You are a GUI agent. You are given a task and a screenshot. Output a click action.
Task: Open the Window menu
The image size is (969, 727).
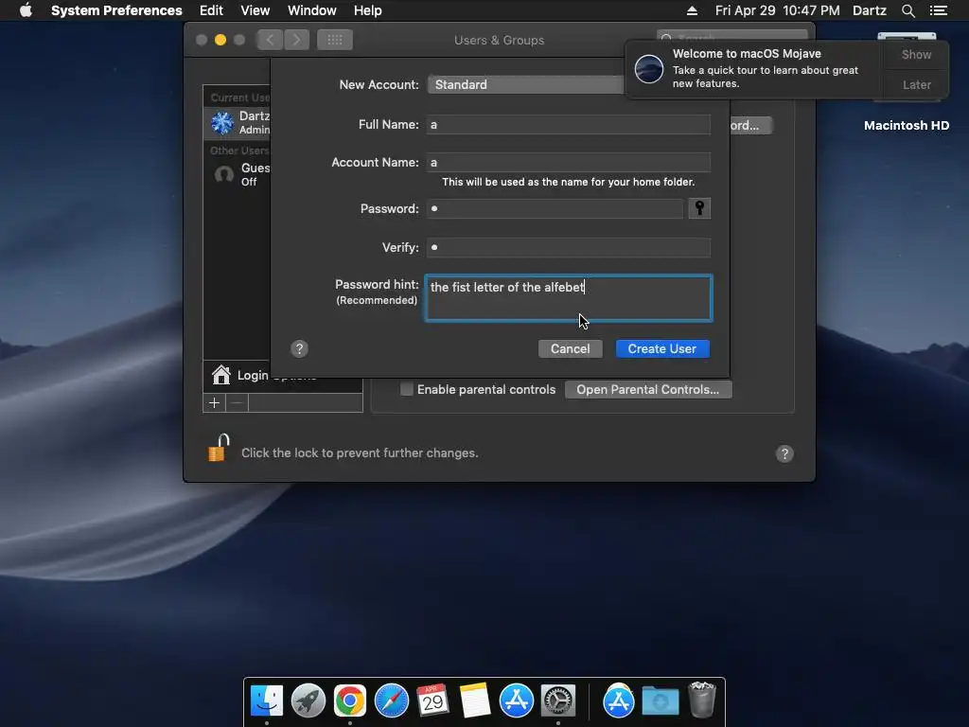(x=312, y=10)
